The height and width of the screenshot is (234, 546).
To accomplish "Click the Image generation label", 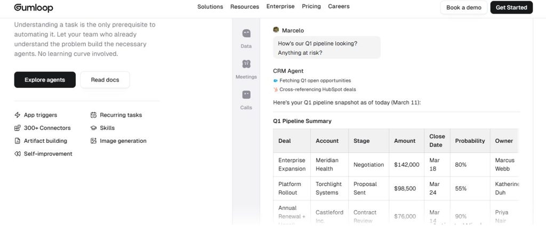I will click(x=123, y=141).
